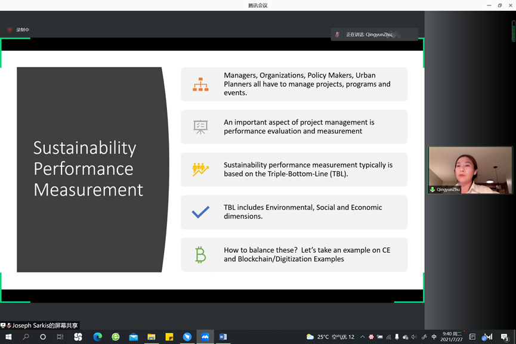This screenshot has width=516, height=344.
Task: Open the Windows Start menu
Action: point(8,337)
